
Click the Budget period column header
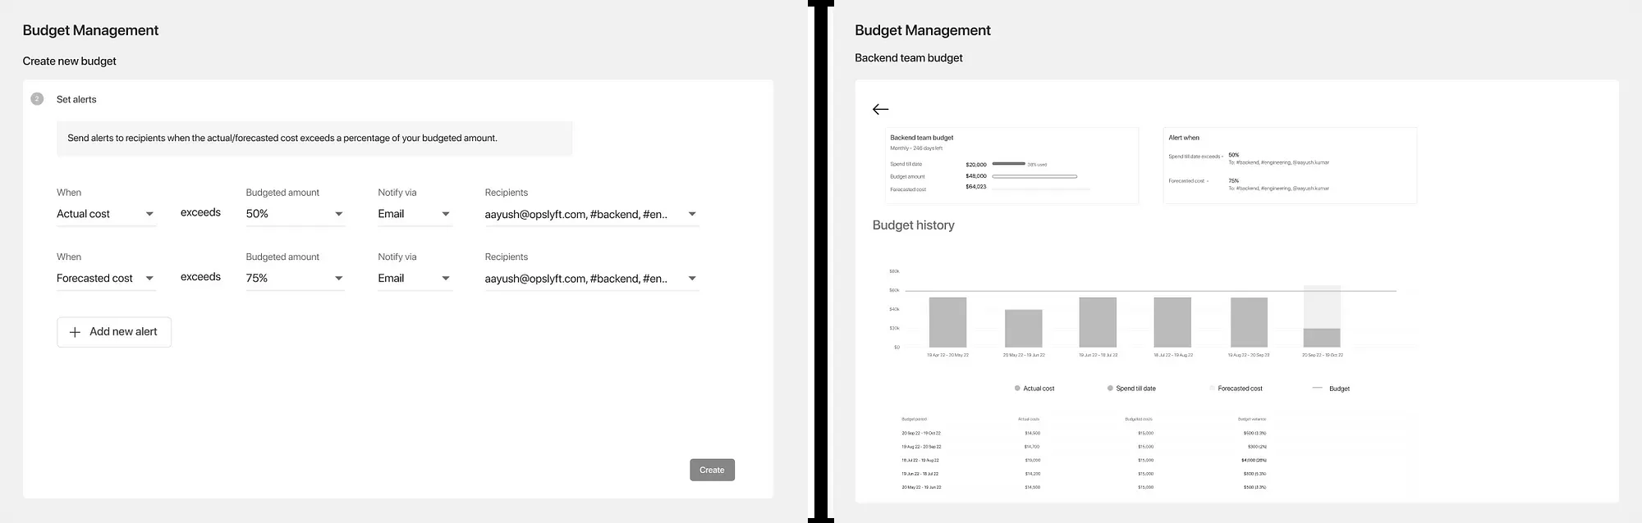pos(914,419)
